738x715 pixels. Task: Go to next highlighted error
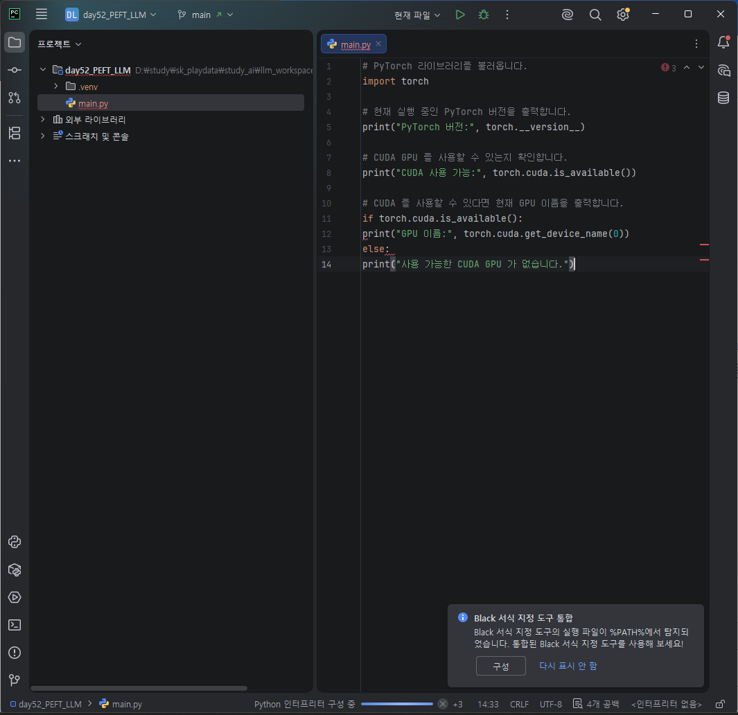701,67
